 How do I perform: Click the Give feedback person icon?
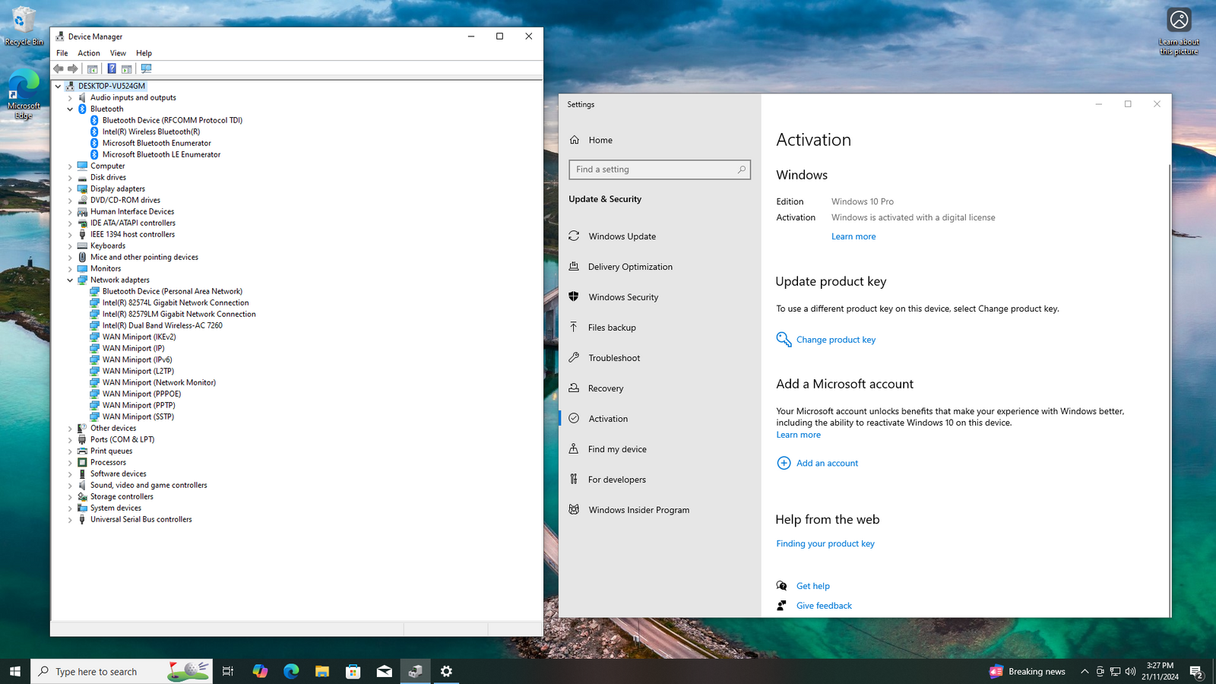coord(781,605)
